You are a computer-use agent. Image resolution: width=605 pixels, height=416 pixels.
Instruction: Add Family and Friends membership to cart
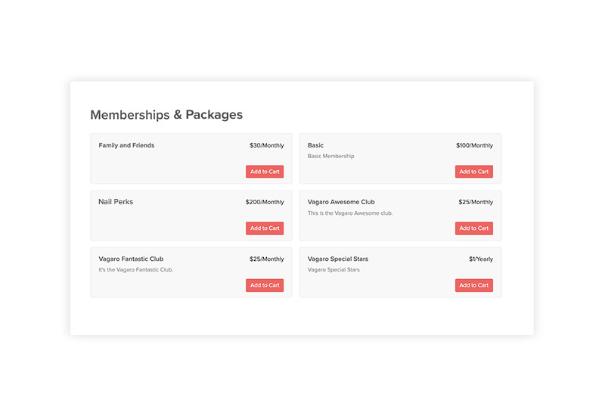[x=265, y=172]
